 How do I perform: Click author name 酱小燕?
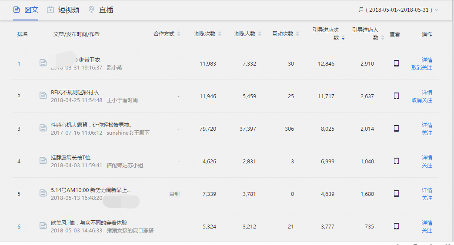(x=114, y=68)
